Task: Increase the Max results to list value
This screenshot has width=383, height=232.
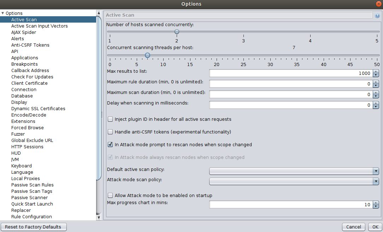Action: tap(376, 72)
